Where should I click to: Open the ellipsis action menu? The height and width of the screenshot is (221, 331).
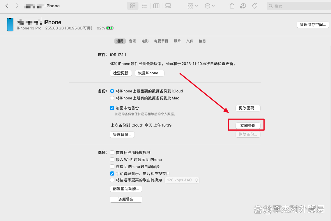pyautogui.click(x=210, y=6)
